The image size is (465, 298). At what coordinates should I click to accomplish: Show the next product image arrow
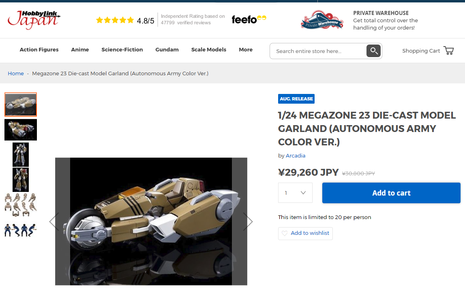pos(248,221)
